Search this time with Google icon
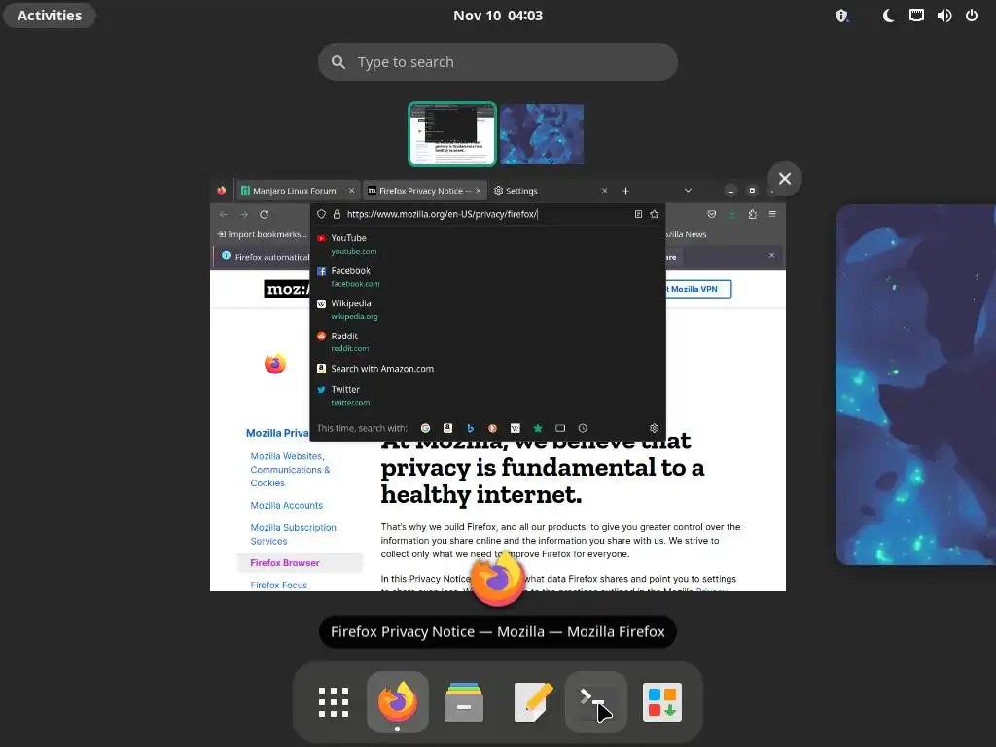The height and width of the screenshot is (747, 996). (426, 428)
